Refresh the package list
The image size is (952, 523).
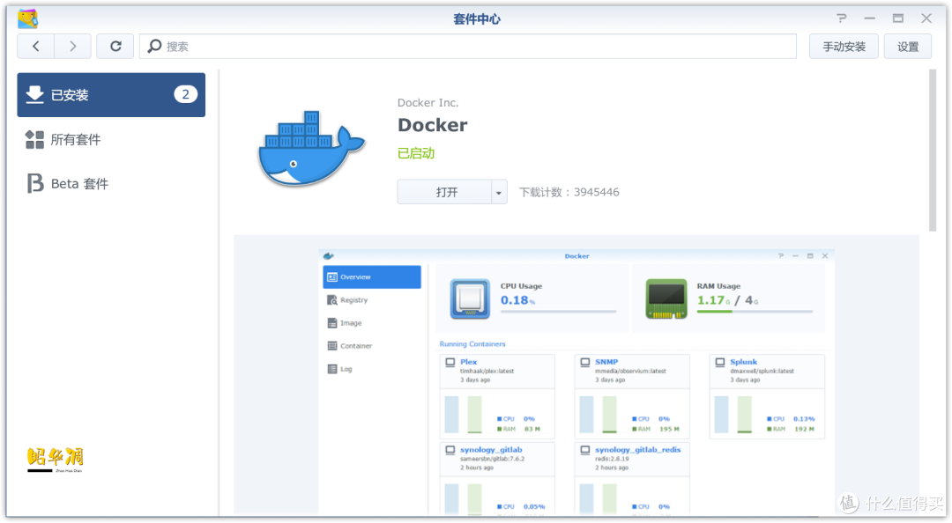click(x=115, y=46)
